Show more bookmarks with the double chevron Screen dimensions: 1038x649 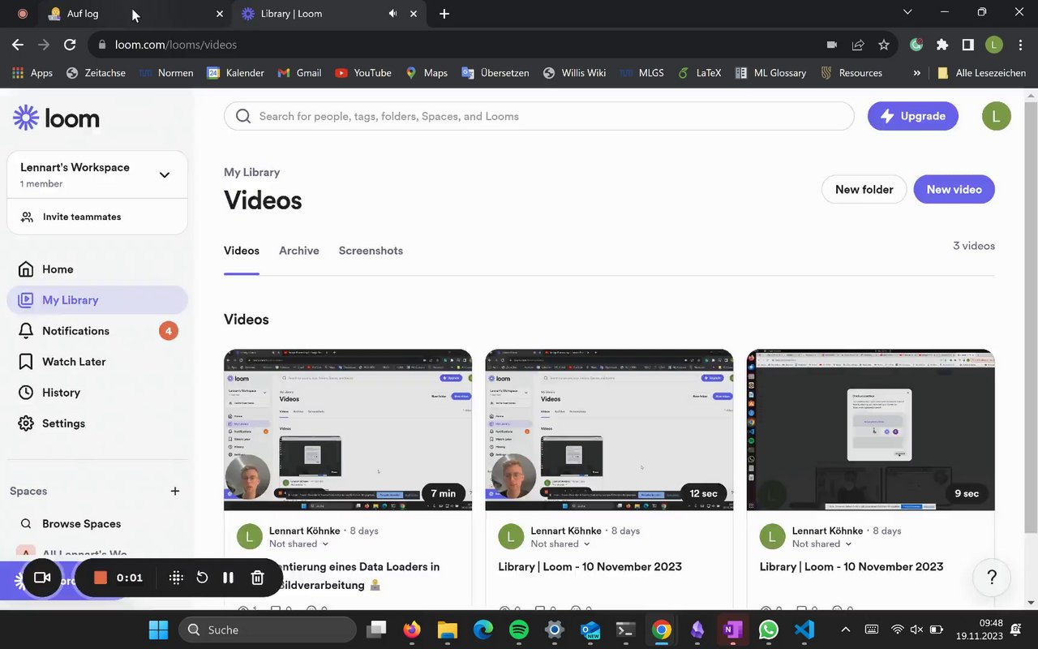pyautogui.click(x=917, y=73)
